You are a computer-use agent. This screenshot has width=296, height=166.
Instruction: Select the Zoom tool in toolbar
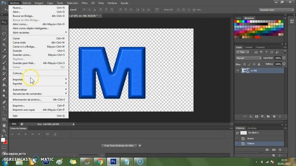pyautogui.click(x=4, y=131)
